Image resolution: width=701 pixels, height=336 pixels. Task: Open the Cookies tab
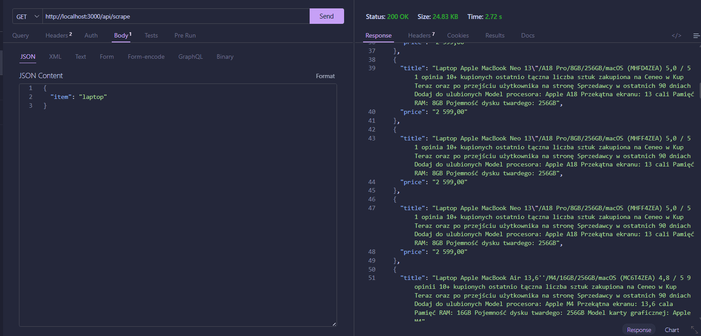(x=458, y=35)
